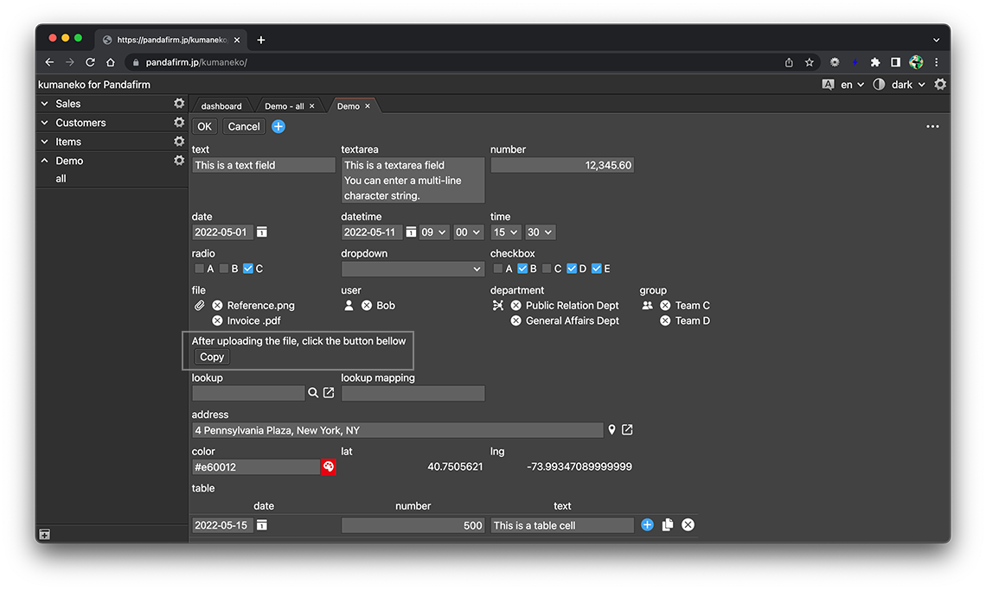Collapse the Demo section in sidebar

click(45, 161)
